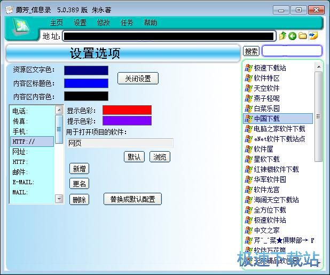330x275 pixels.
Task: Click icon beside 华军软件园
Action: click(248, 179)
